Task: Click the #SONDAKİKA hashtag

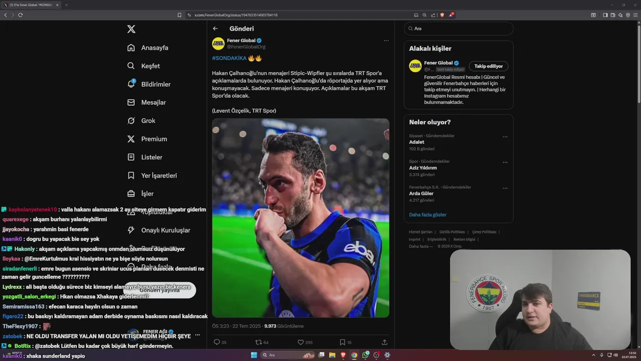Action: coord(229,58)
